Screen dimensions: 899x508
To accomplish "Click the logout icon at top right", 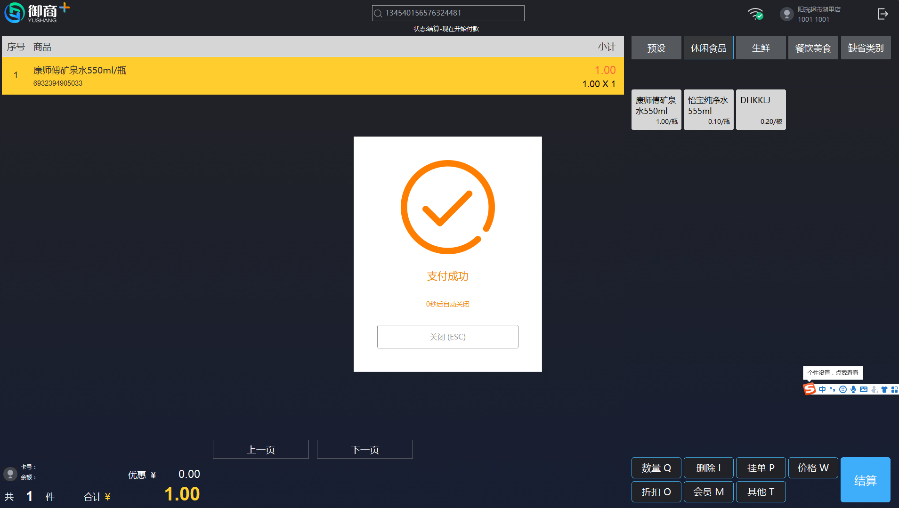I will tap(883, 14).
